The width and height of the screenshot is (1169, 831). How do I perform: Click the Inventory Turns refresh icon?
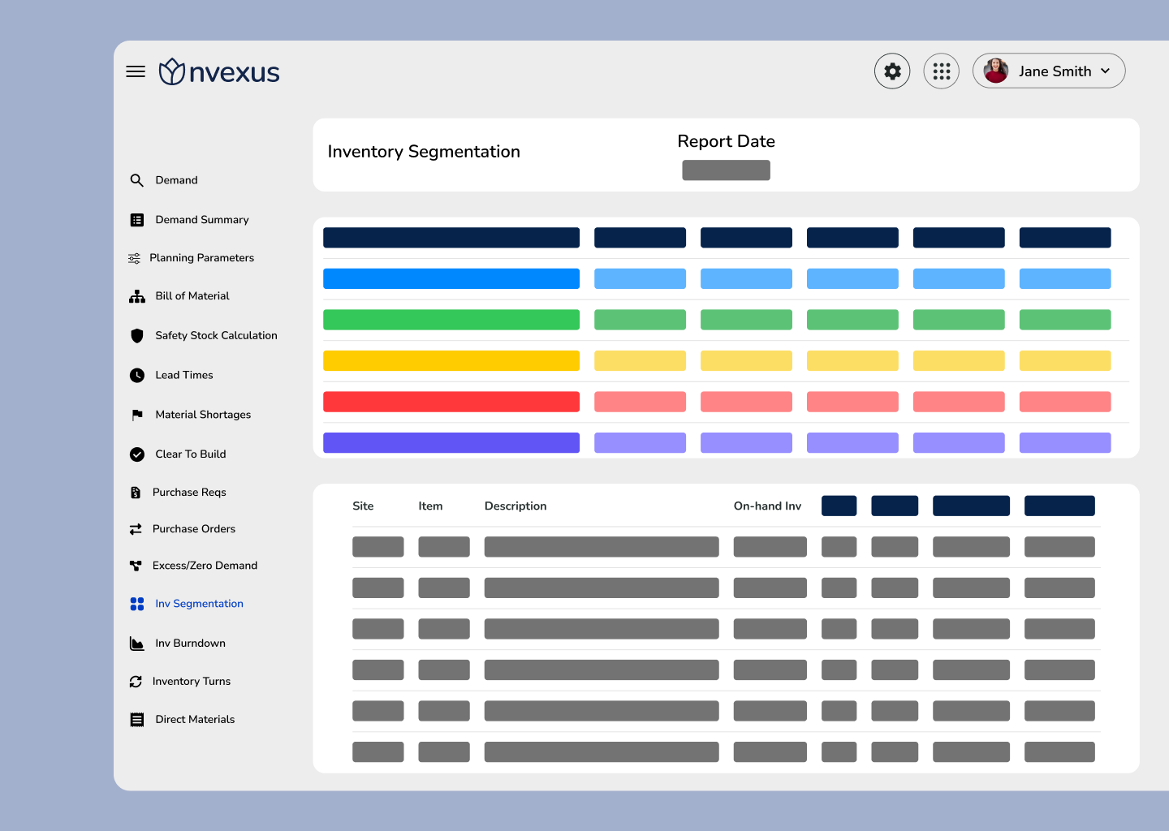[136, 682]
